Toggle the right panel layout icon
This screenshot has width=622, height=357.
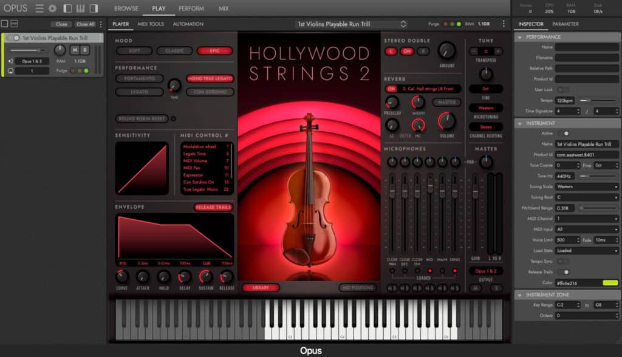coord(92,9)
